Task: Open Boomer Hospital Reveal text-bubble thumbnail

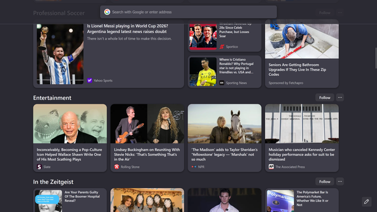Action: 48,201
